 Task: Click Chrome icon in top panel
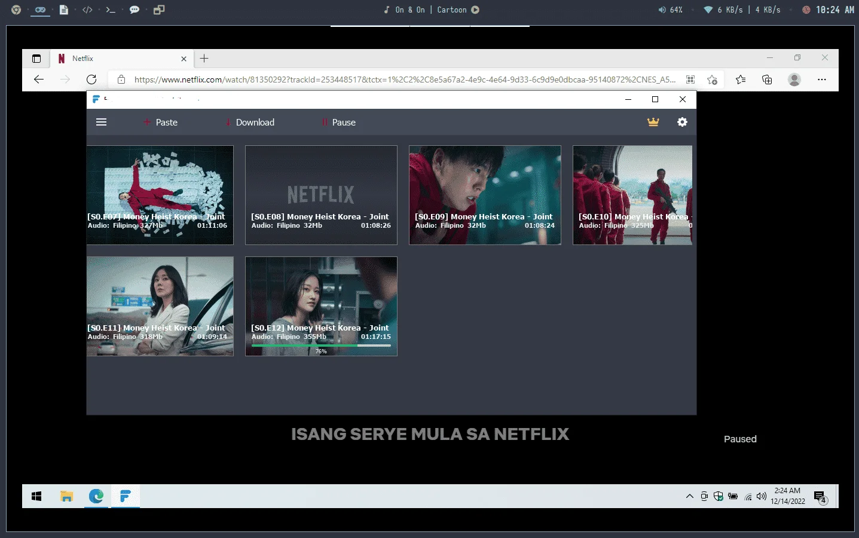pyautogui.click(x=16, y=10)
